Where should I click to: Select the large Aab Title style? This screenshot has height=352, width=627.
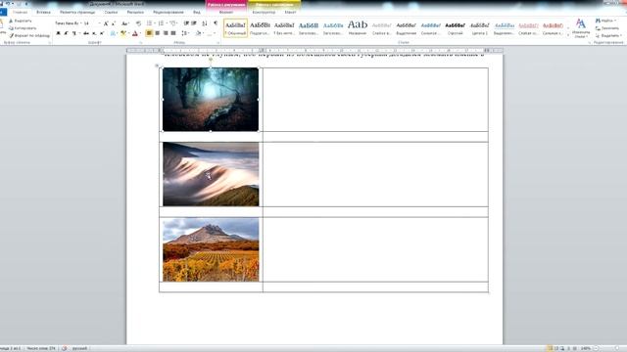pos(358,28)
